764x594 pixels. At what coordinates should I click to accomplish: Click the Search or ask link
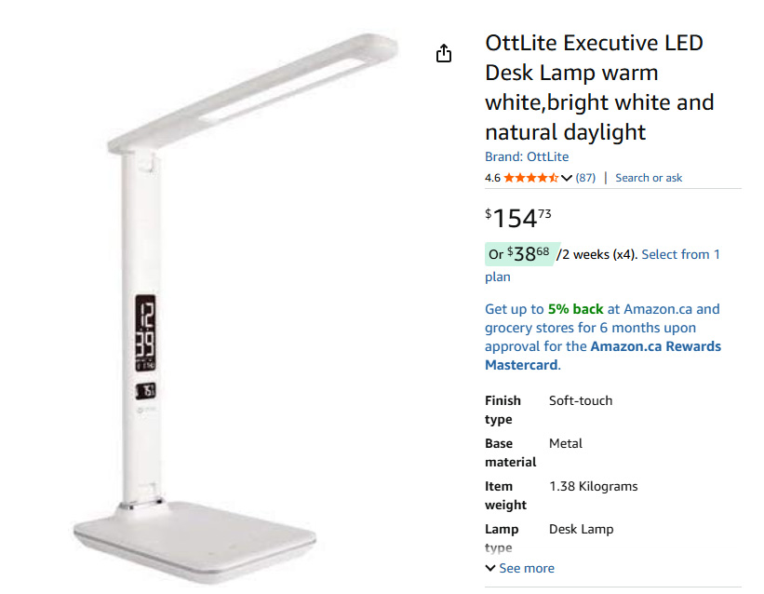tap(649, 178)
